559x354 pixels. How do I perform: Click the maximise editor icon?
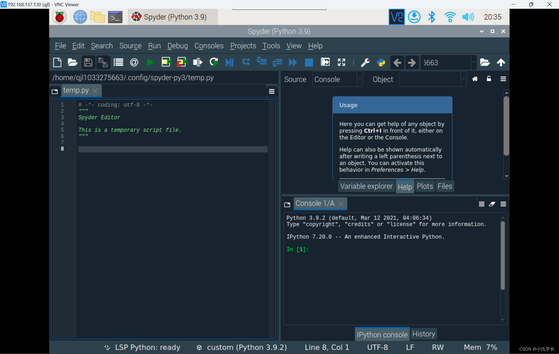[342, 62]
